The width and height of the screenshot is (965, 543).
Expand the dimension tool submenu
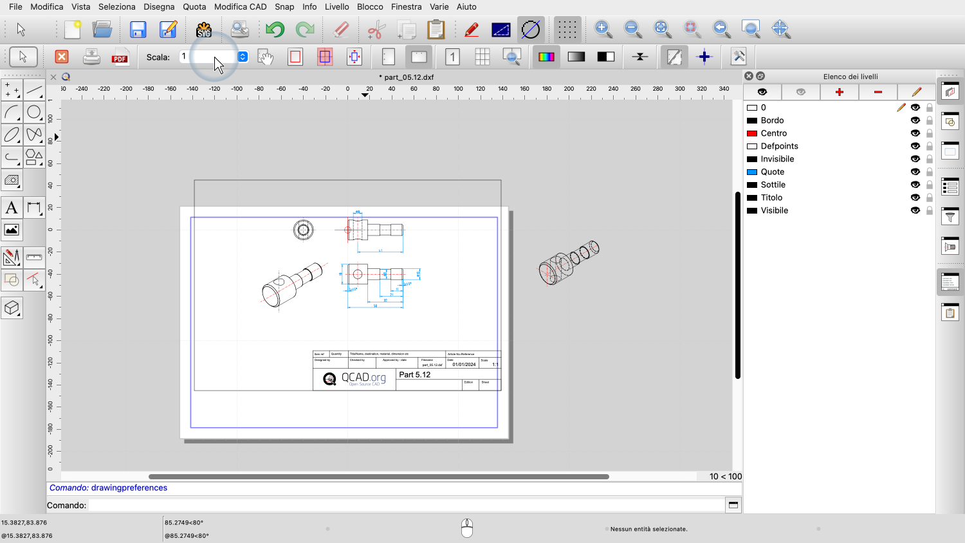pos(34,208)
